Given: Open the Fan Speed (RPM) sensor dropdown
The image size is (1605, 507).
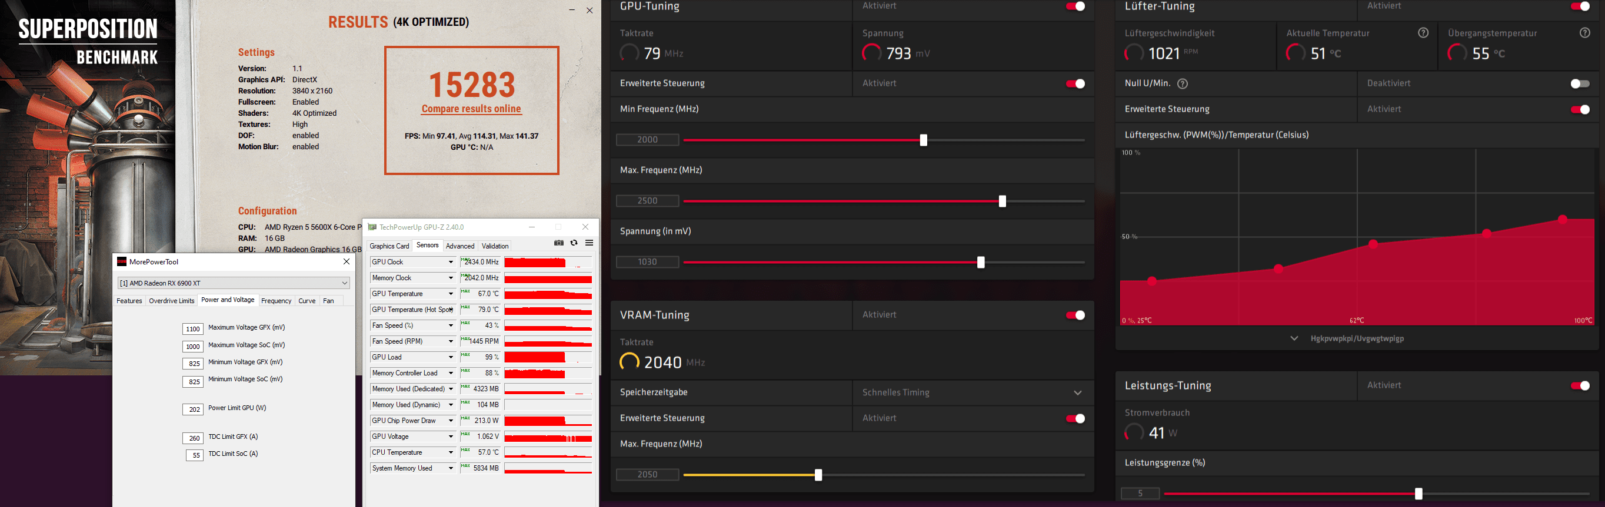Looking at the screenshot, I should coord(451,341).
